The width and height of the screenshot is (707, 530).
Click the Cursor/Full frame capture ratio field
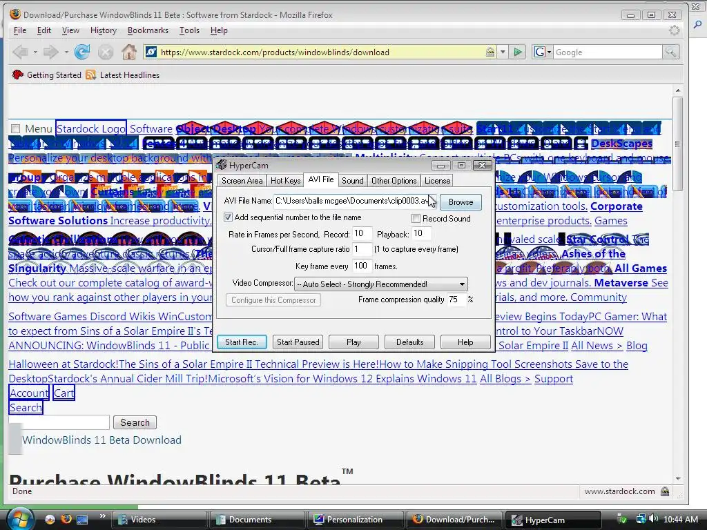pos(362,248)
